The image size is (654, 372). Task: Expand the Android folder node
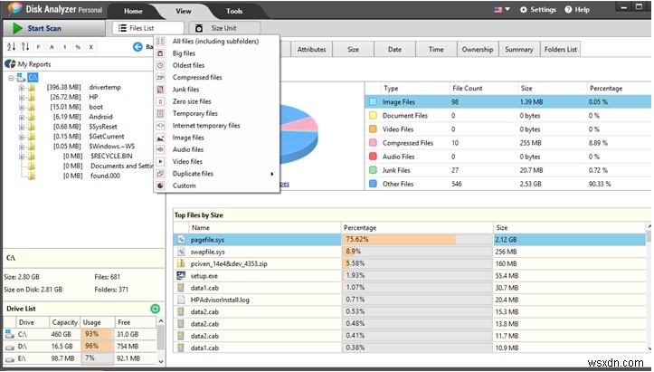pyautogui.click(x=22, y=117)
